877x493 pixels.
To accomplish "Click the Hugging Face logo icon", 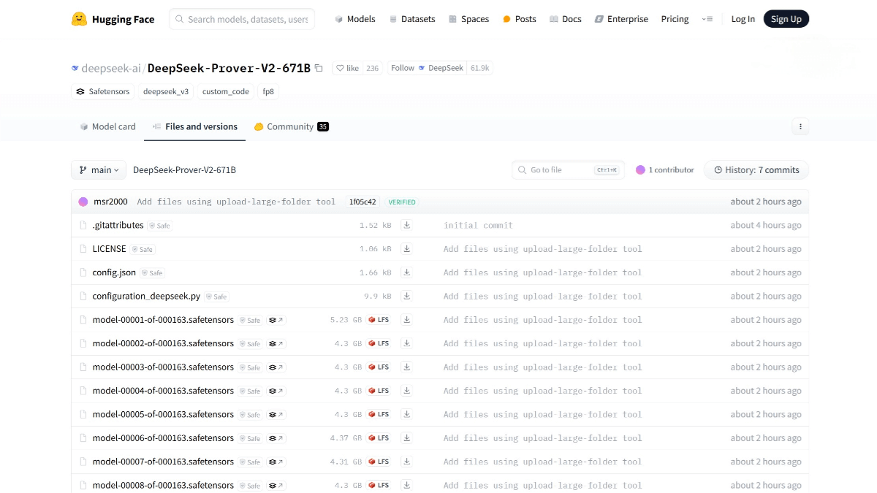I will [x=79, y=19].
